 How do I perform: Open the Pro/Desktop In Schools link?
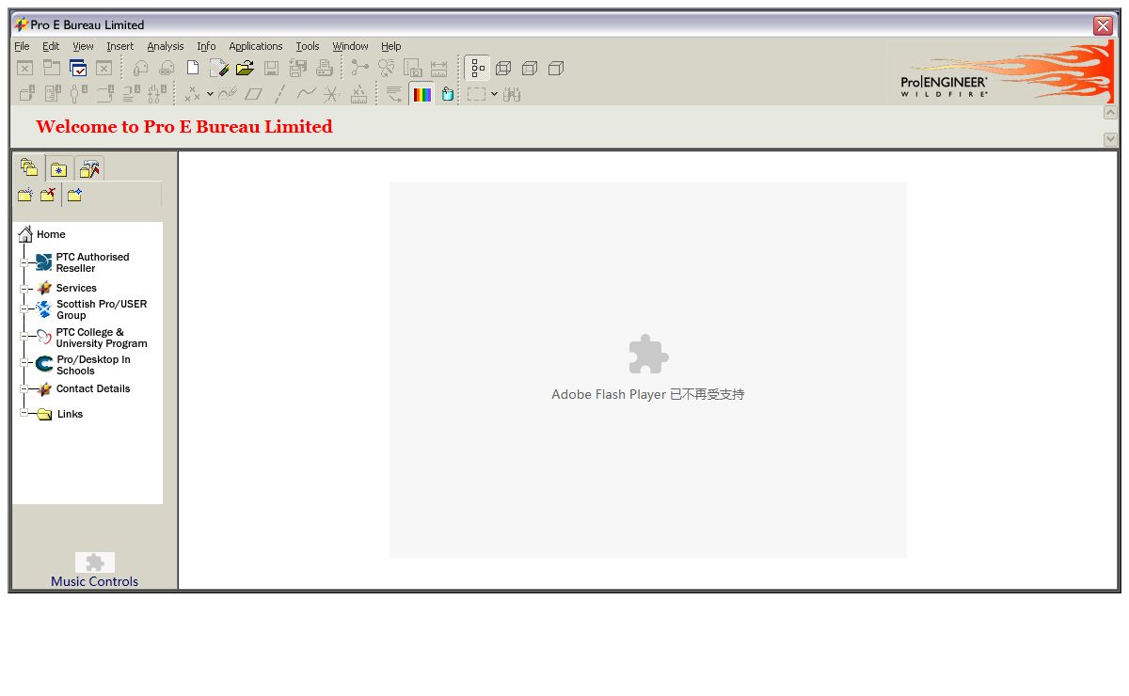click(x=93, y=365)
